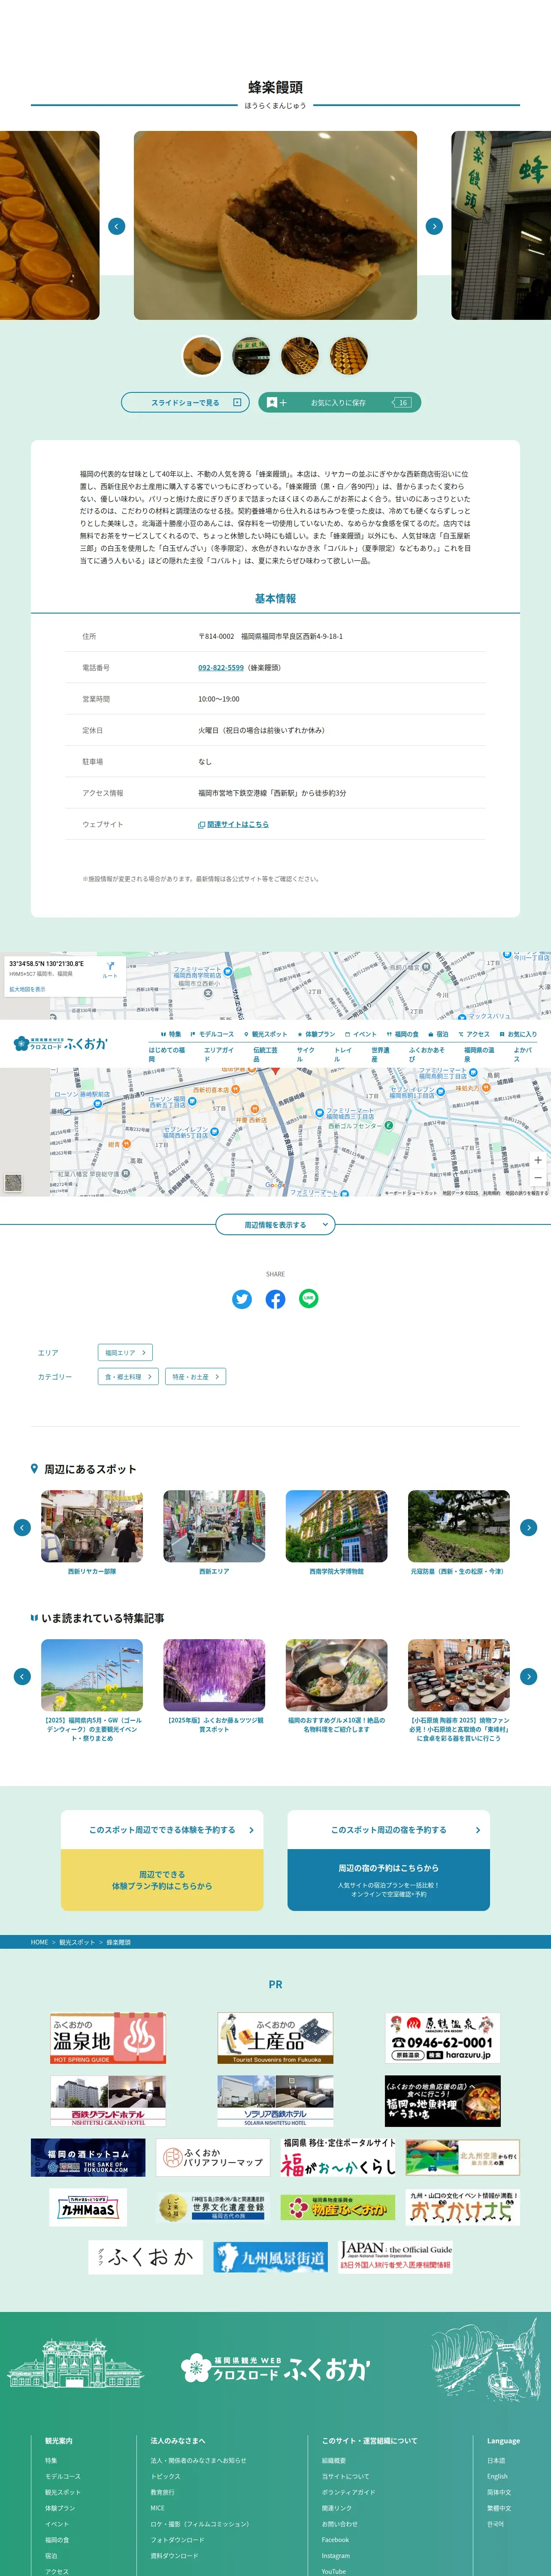Open the 福岡のおすすめグルメ10選 feature article
This screenshot has height=2576, width=551.
tap(336, 1687)
